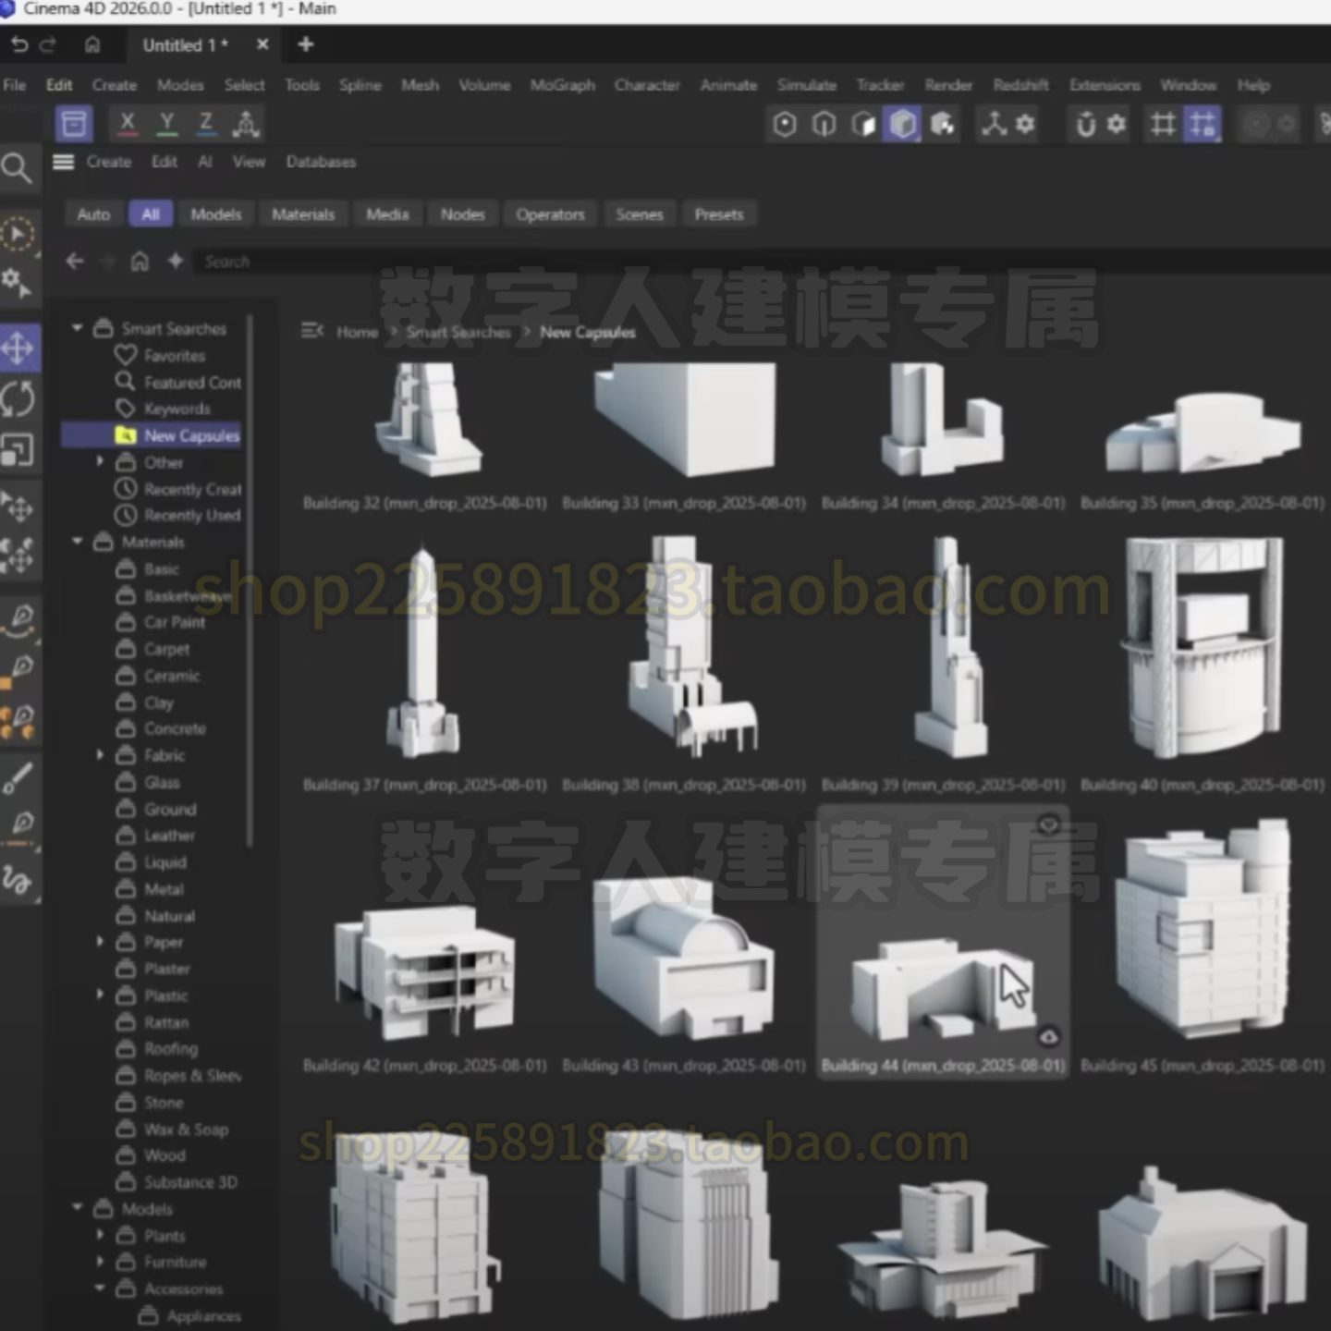Filter assets by Materials
Image resolution: width=1331 pixels, height=1331 pixels.
coord(303,214)
